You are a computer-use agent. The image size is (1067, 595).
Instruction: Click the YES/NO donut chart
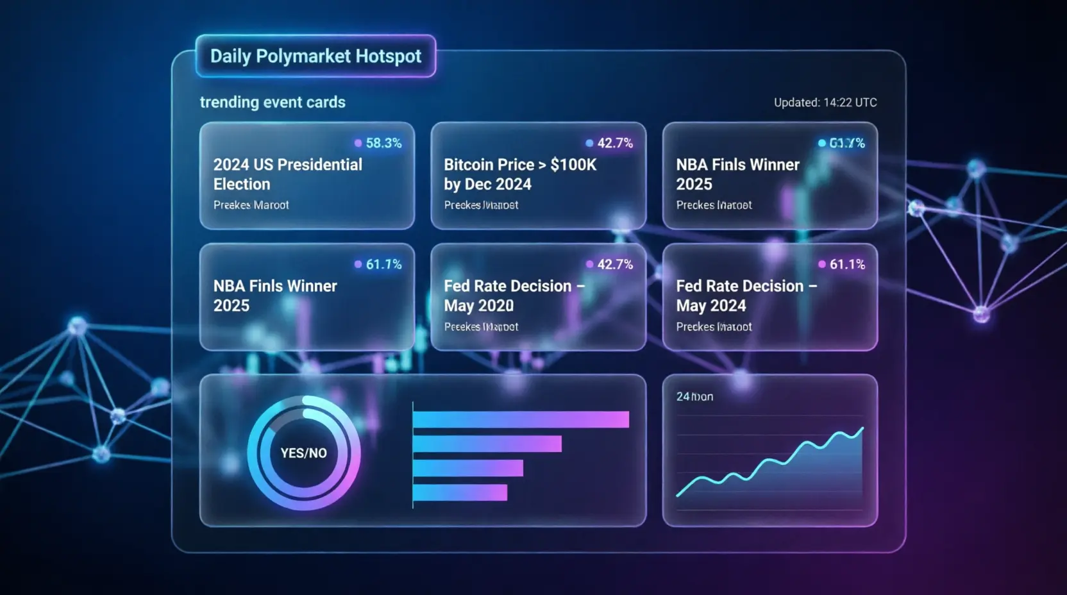click(304, 453)
